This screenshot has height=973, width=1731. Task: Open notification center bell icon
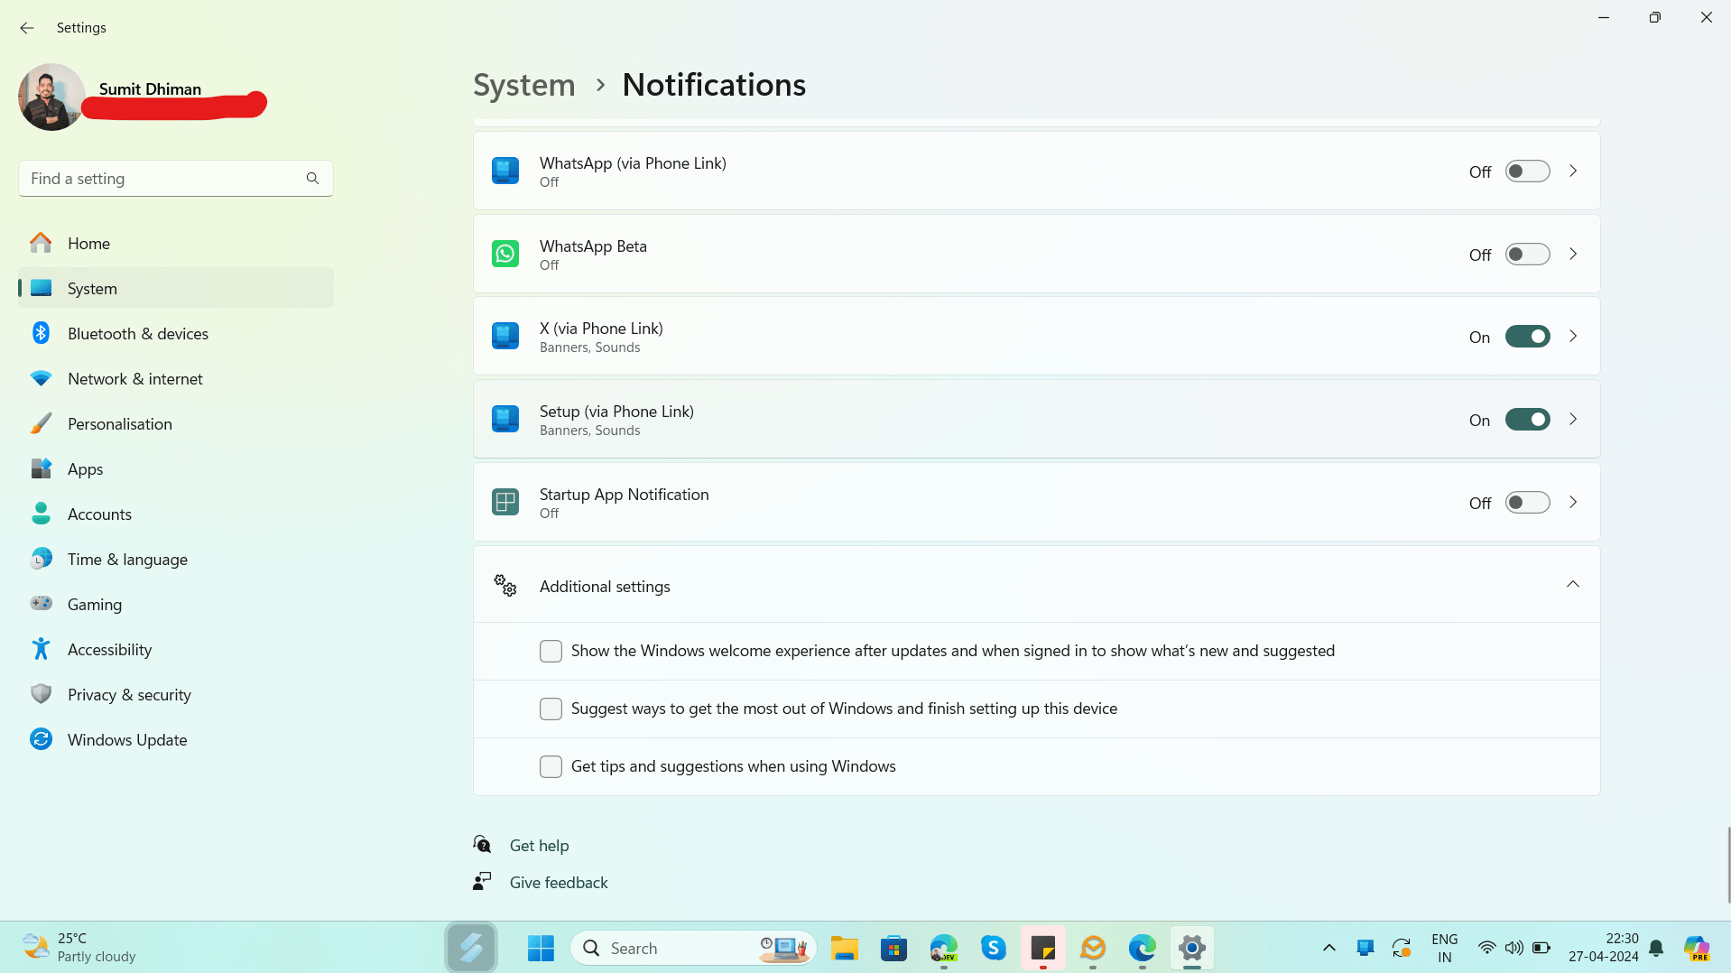pos(1656,948)
